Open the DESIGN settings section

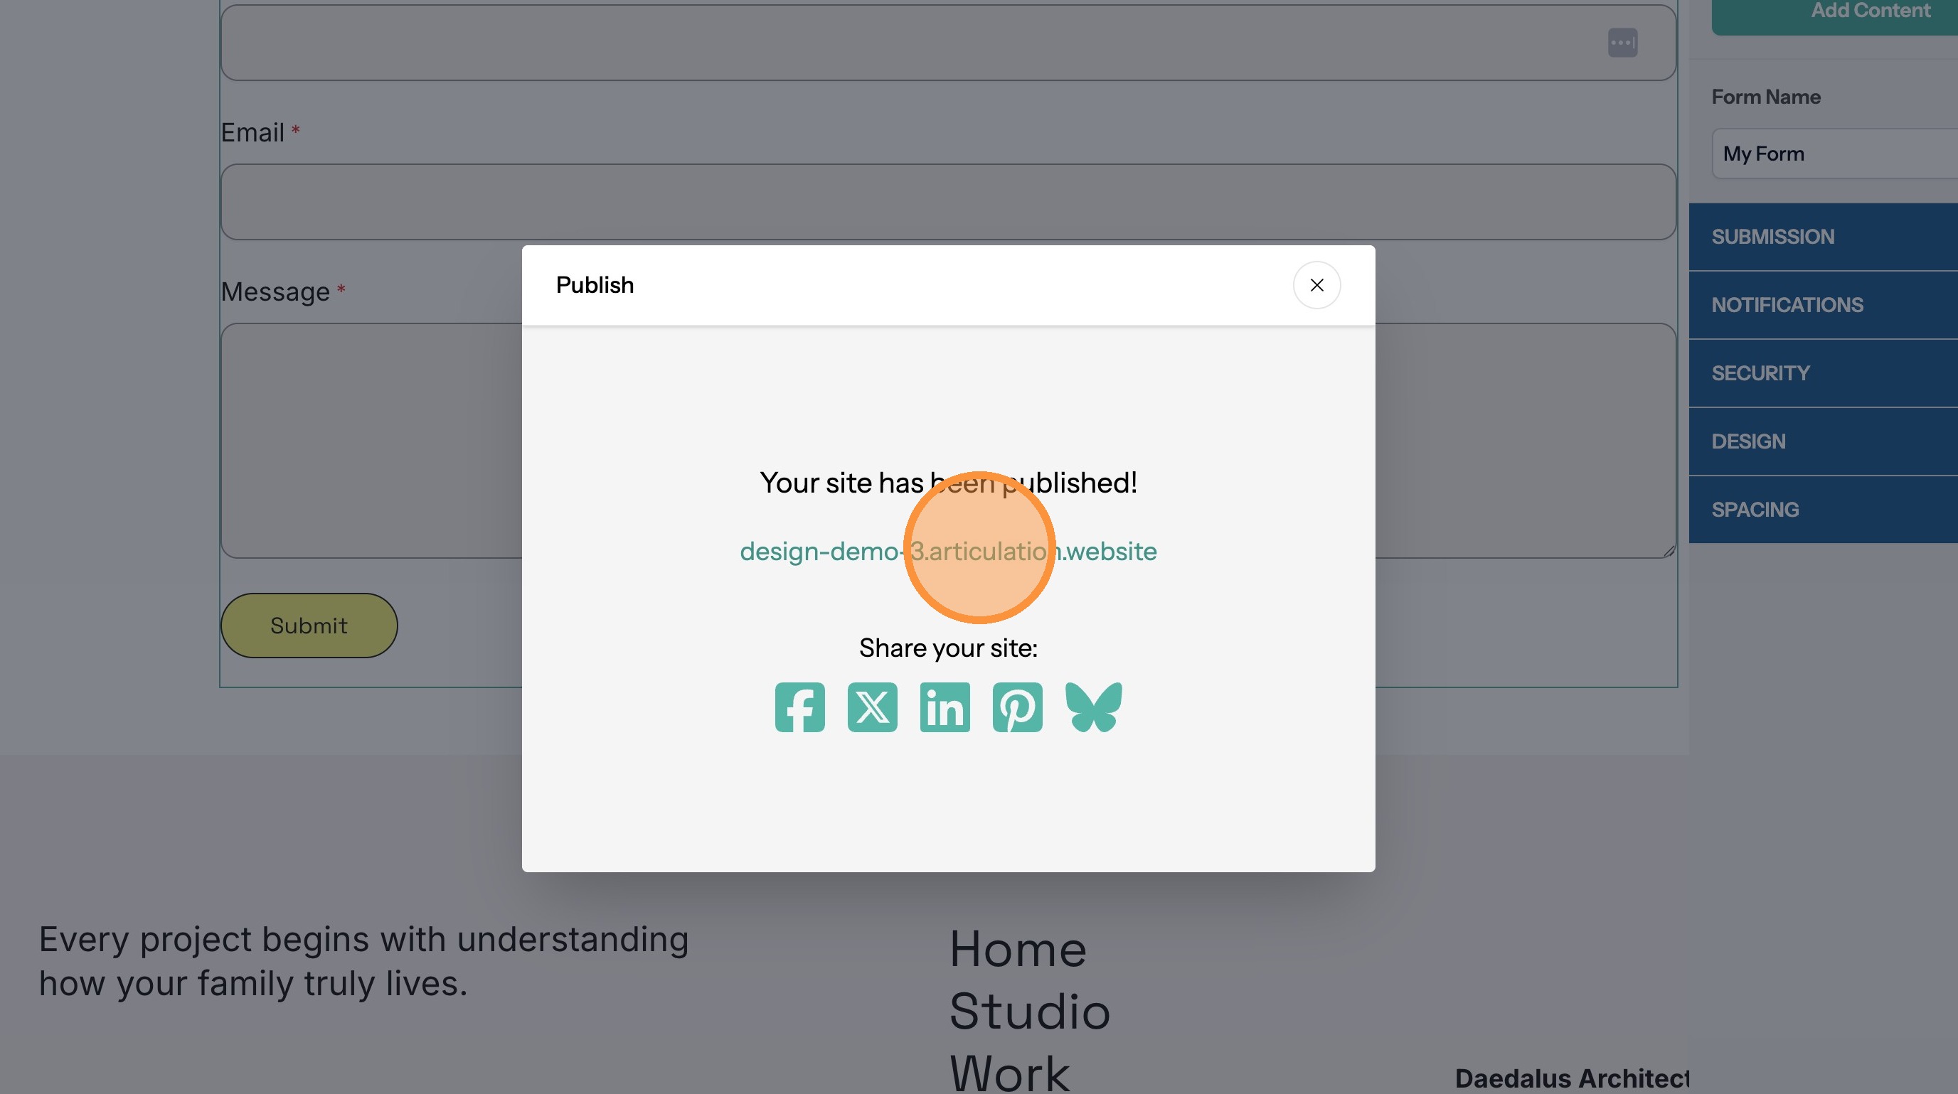[1823, 441]
